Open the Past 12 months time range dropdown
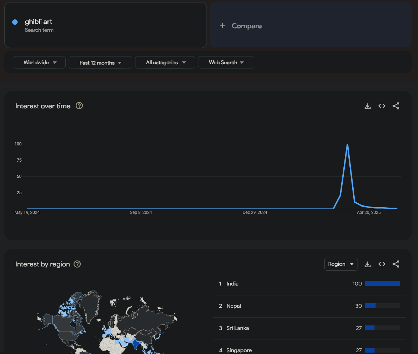This screenshot has height=354, width=418. [100, 62]
